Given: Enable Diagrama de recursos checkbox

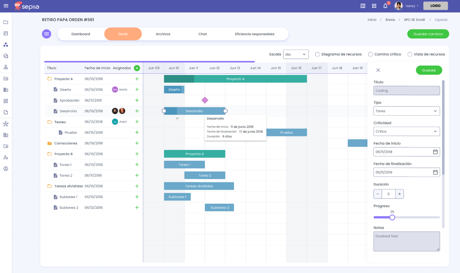Looking at the screenshot, I should (317, 54).
